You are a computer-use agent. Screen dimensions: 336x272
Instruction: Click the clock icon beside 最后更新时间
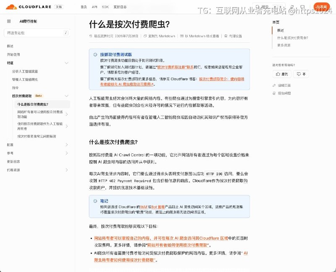tap(91, 36)
